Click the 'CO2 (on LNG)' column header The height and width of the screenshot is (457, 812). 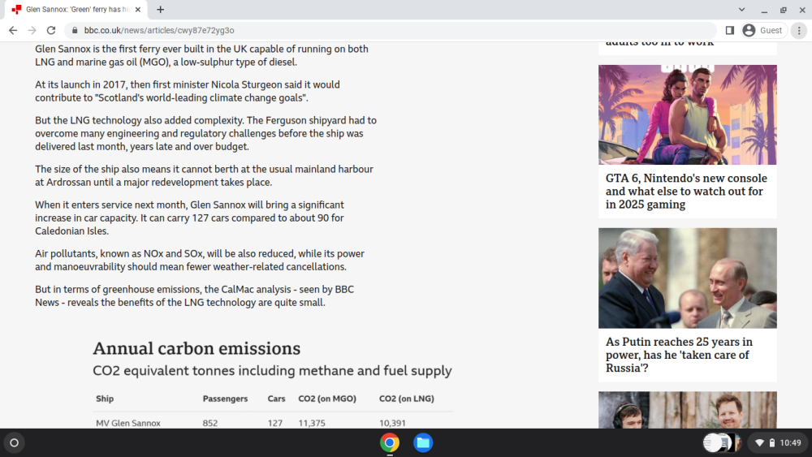(x=407, y=399)
